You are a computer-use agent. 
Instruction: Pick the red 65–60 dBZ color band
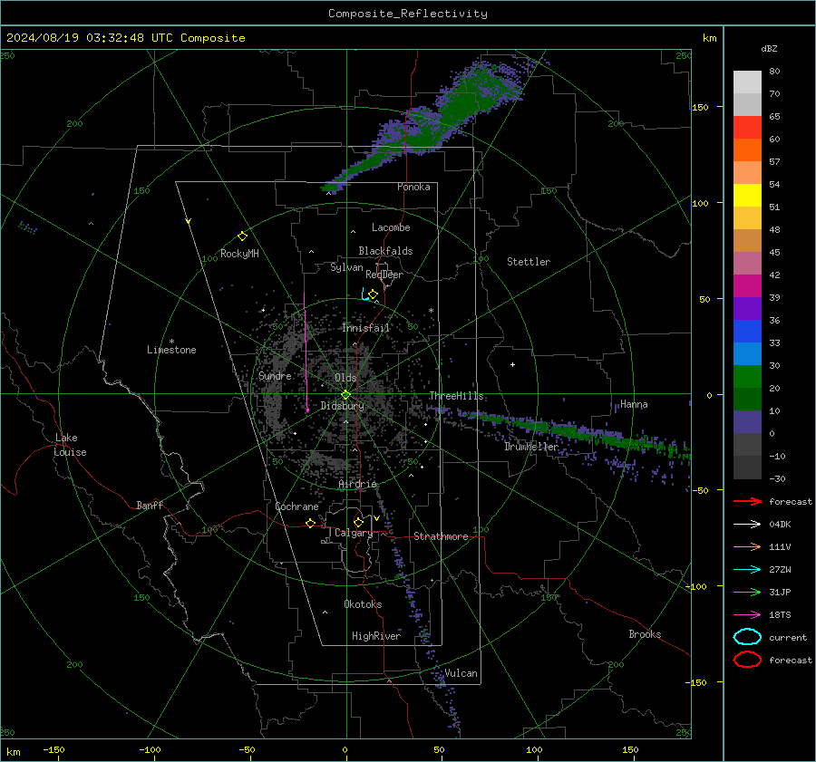[x=747, y=128]
